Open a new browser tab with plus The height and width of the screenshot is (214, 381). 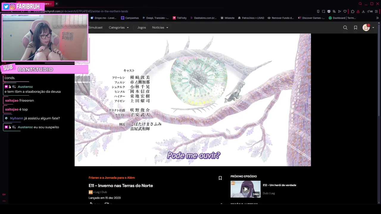57,4
